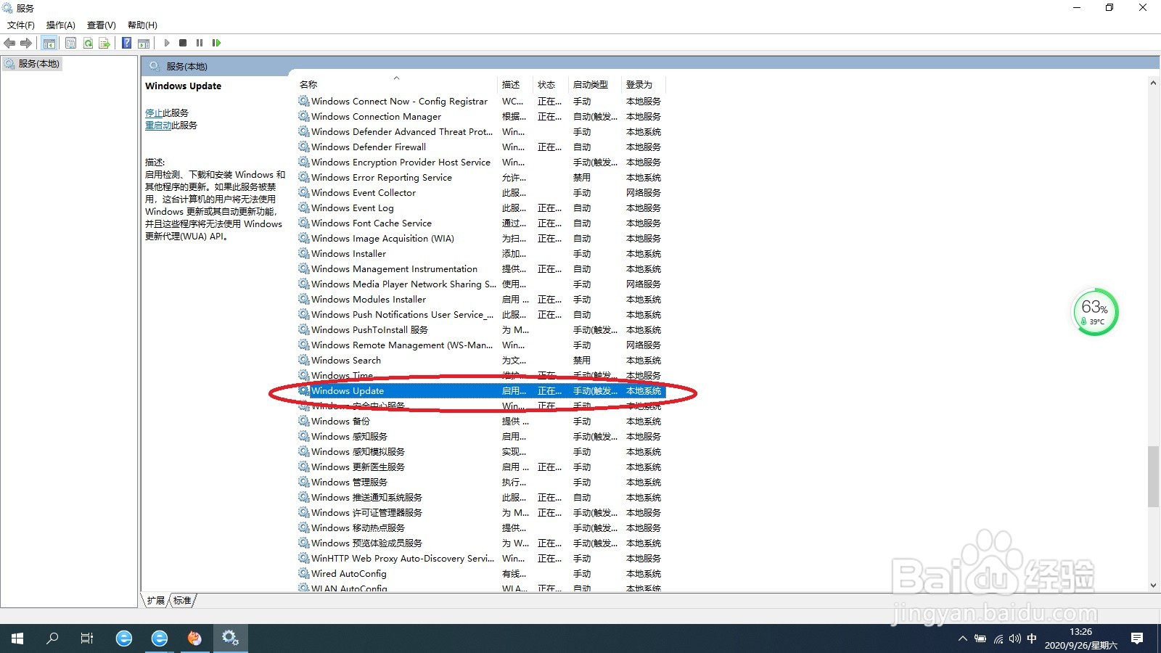Click the Export List toolbar icon

[104, 43]
